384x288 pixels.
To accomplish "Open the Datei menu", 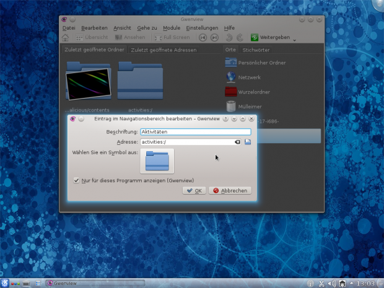I will [x=69, y=28].
